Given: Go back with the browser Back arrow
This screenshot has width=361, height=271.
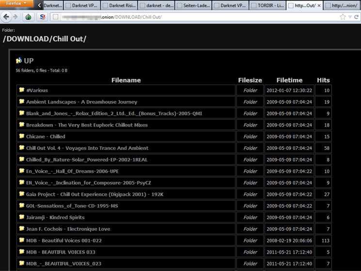Looking at the screenshot, I should click(6, 17).
